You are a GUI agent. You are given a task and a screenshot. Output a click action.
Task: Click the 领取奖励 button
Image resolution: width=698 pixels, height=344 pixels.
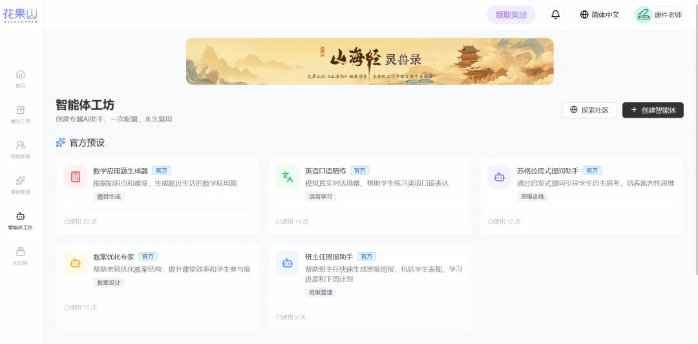coord(511,15)
